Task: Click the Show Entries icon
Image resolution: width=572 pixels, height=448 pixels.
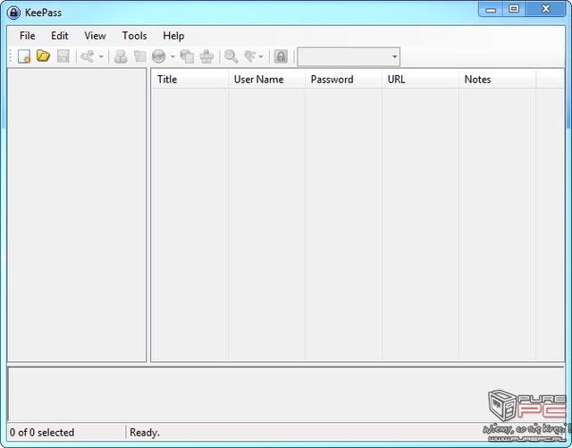Action: (x=250, y=56)
